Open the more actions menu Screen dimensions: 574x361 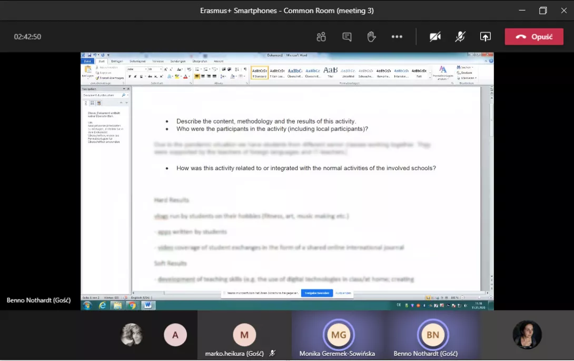397,37
